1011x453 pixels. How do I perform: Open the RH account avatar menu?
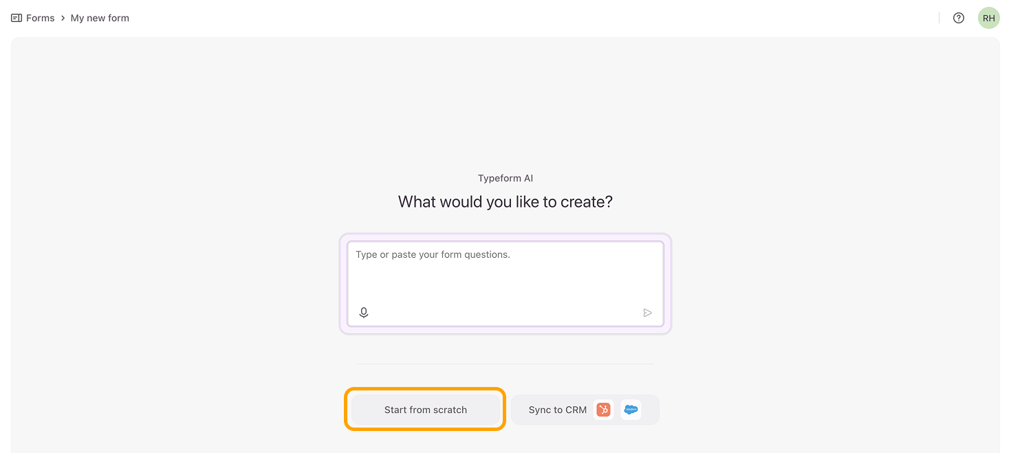click(x=989, y=18)
